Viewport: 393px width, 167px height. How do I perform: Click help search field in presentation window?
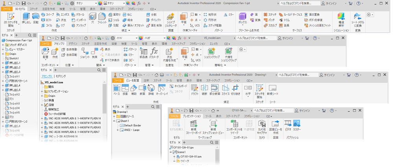click(x=273, y=111)
